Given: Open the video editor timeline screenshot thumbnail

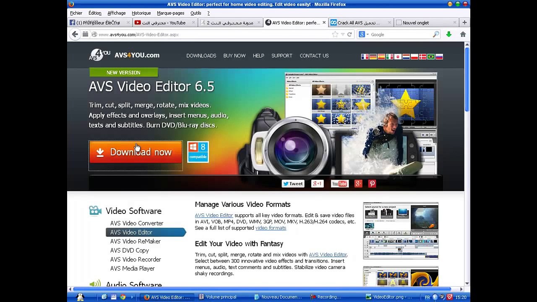Looking at the screenshot, I should coord(401,231).
